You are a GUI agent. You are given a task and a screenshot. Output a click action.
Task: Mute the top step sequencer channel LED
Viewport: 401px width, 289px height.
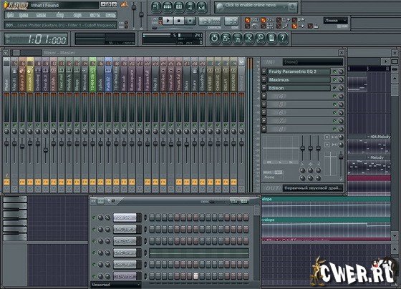tap(94, 217)
